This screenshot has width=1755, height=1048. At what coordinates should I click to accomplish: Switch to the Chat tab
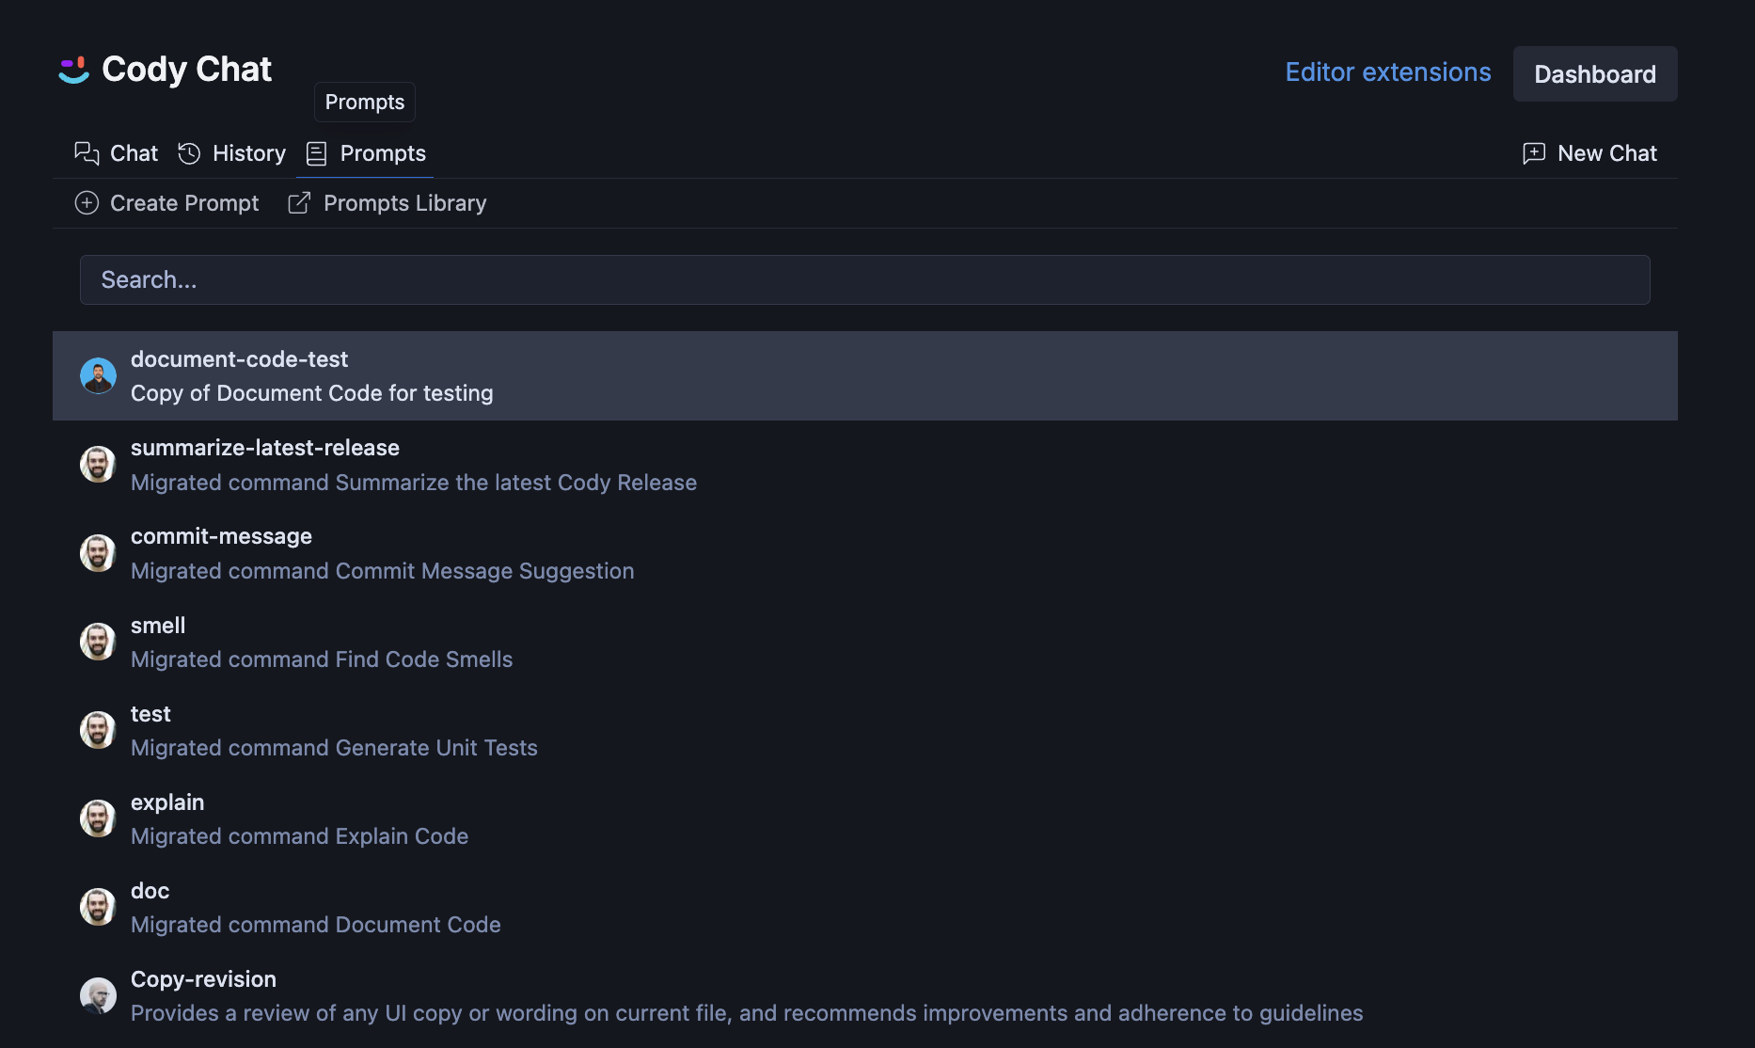[x=117, y=153]
